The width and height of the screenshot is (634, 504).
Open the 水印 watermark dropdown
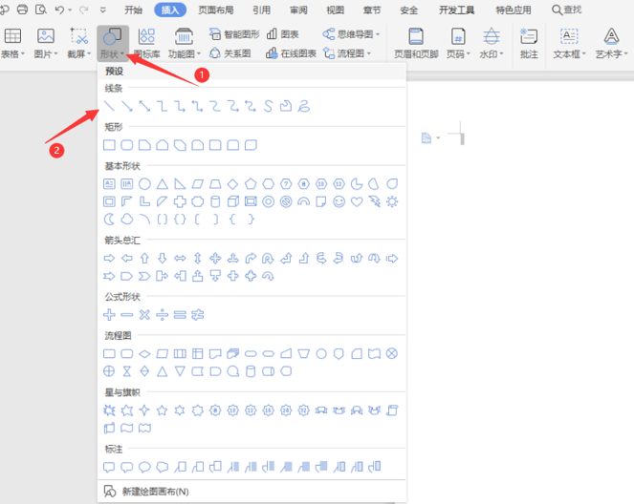492,43
